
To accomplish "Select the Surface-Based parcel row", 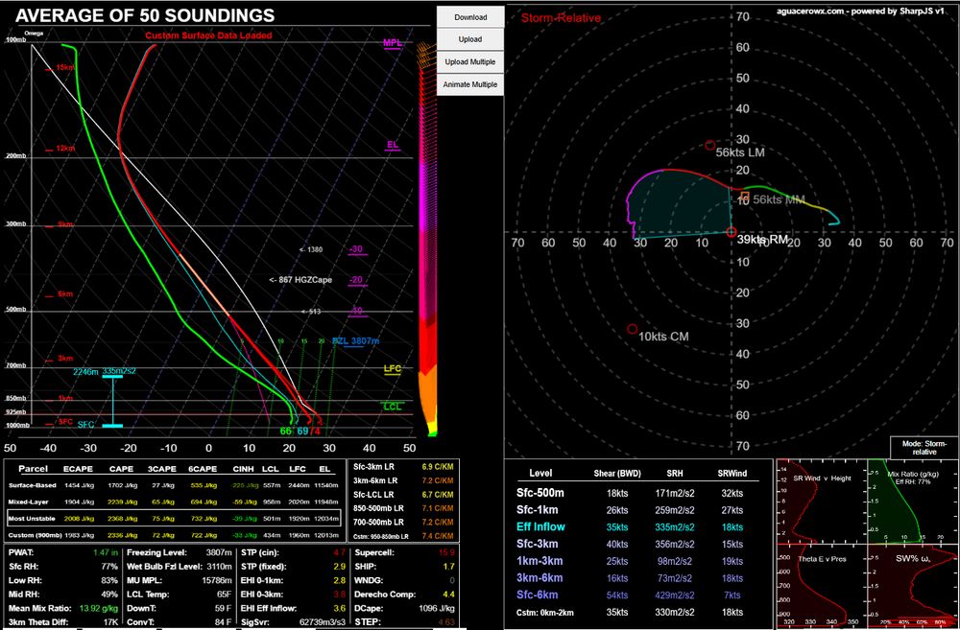I will (174, 485).
